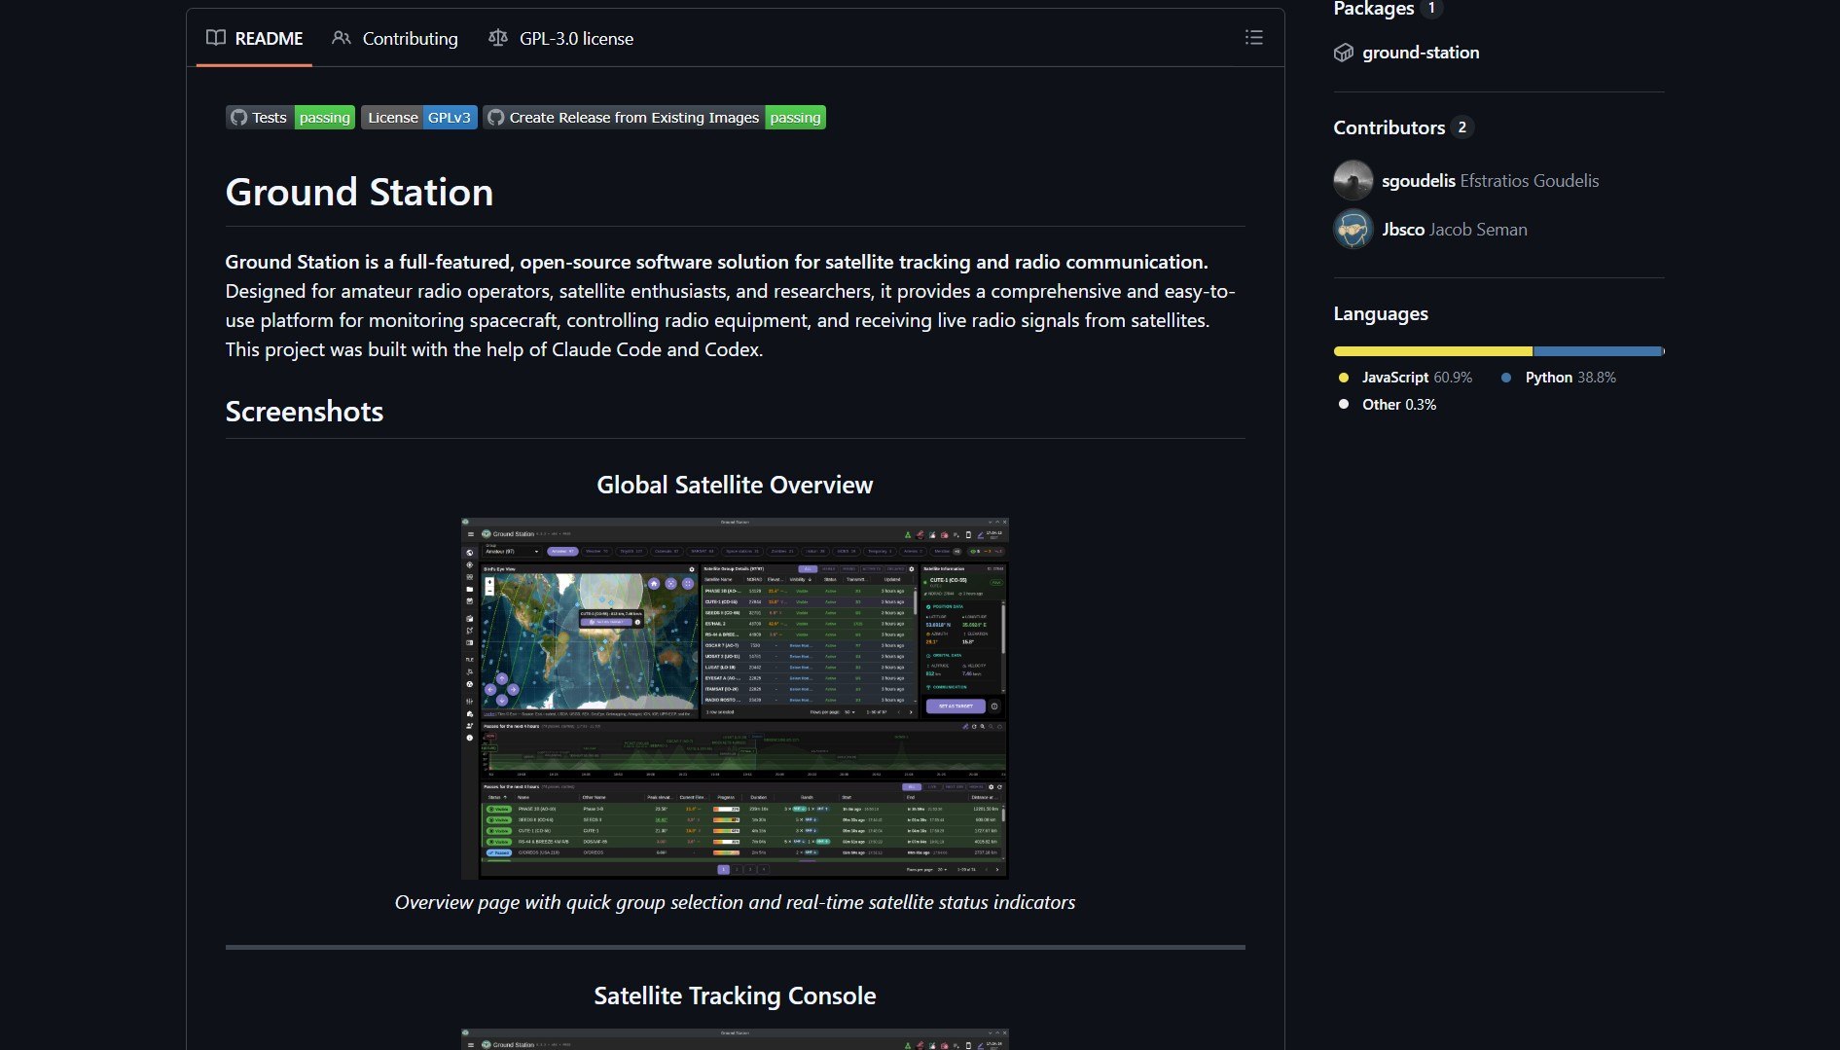
Task: Click octocat icon in Create Release badge
Action: click(x=497, y=117)
